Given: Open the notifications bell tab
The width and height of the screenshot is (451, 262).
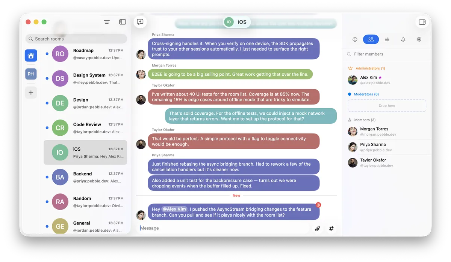Looking at the screenshot, I should click(403, 39).
